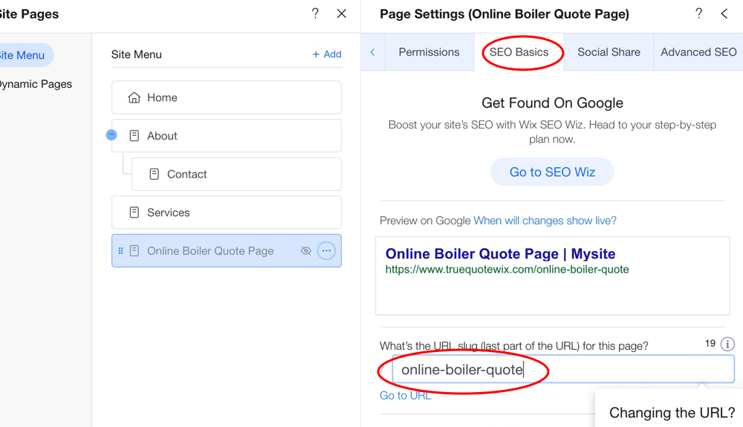Select the Home page item

(x=227, y=97)
